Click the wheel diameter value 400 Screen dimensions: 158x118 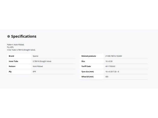point(107,77)
